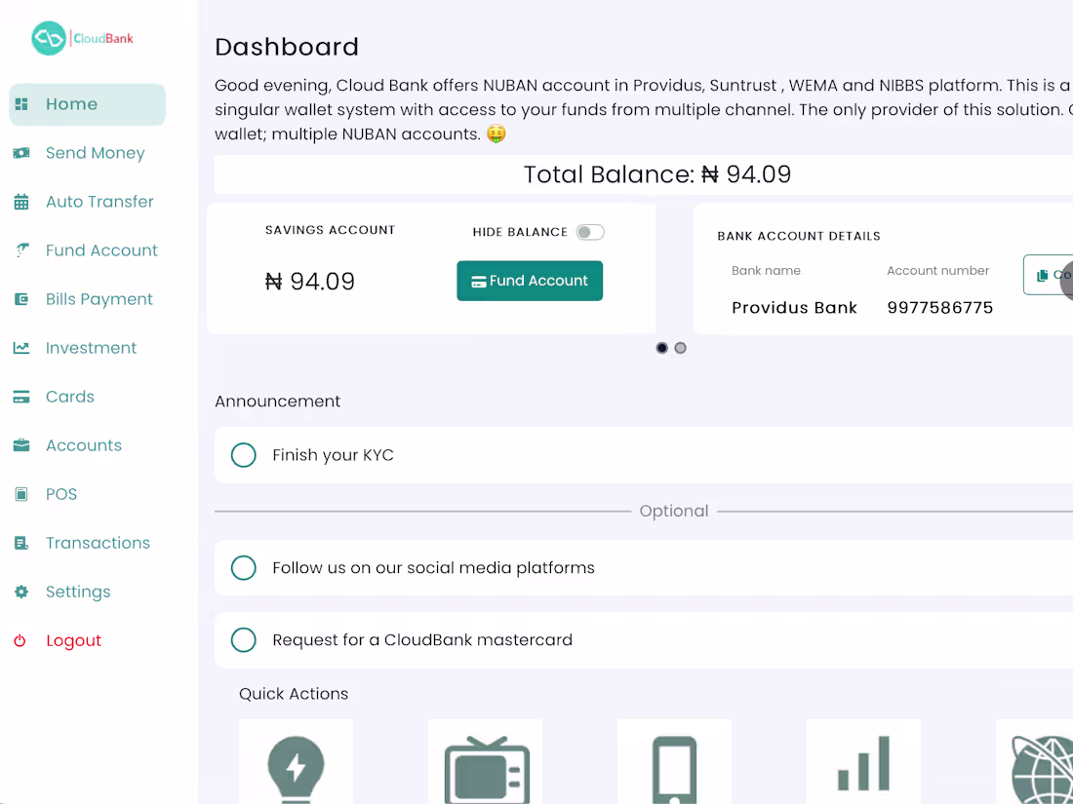Click account number 9977586775

pos(940,308)
